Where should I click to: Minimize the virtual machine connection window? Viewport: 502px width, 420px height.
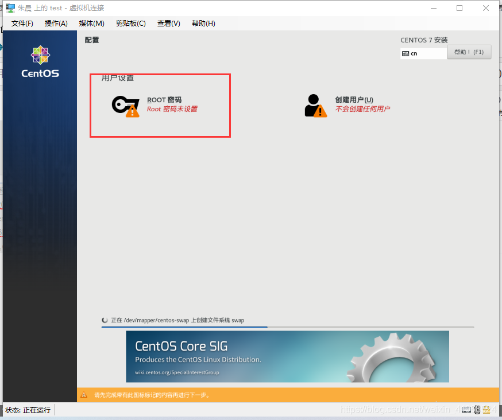(434, 8)
